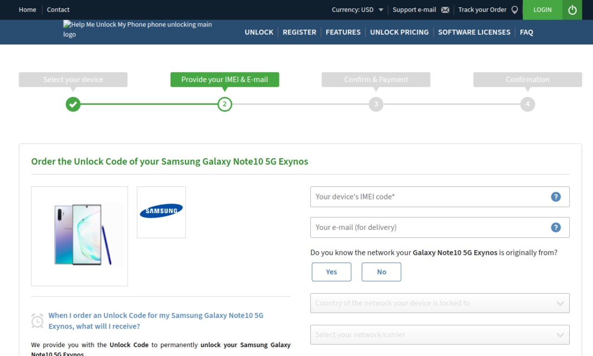Viewport: 593px width, 356px height.
Task: Click the Galaxy Note10 phone image
Action: pyautogui.click(x=80, y=236)
